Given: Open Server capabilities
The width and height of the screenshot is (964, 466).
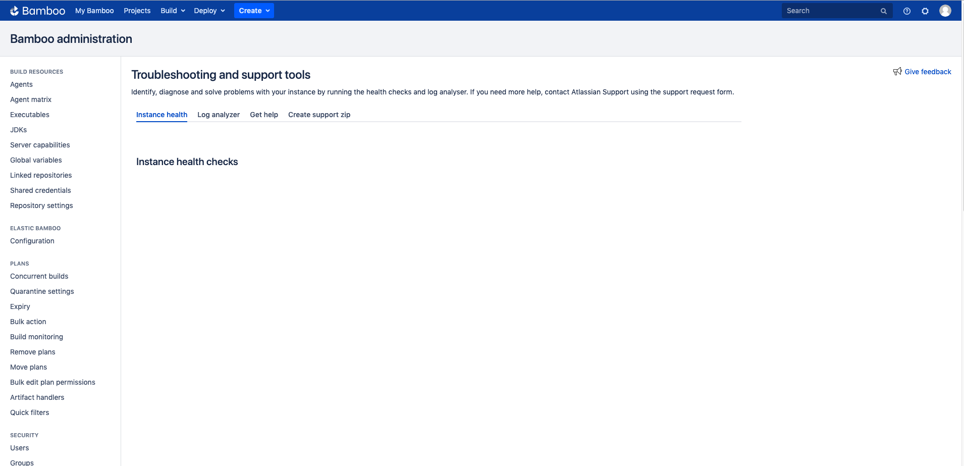Looking at the screenshot, I should (40, 145).
